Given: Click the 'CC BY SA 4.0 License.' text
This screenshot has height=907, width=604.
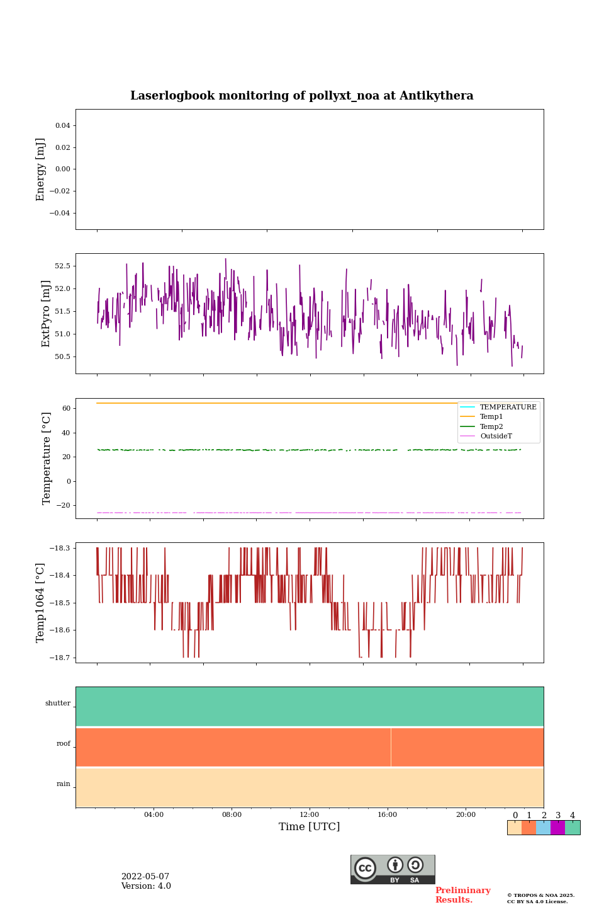Looking at the screenshot, I should coord(537,901).
